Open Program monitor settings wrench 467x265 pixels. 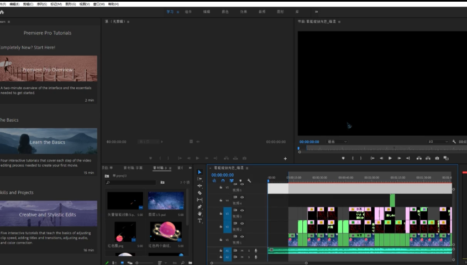click(454, 142)
